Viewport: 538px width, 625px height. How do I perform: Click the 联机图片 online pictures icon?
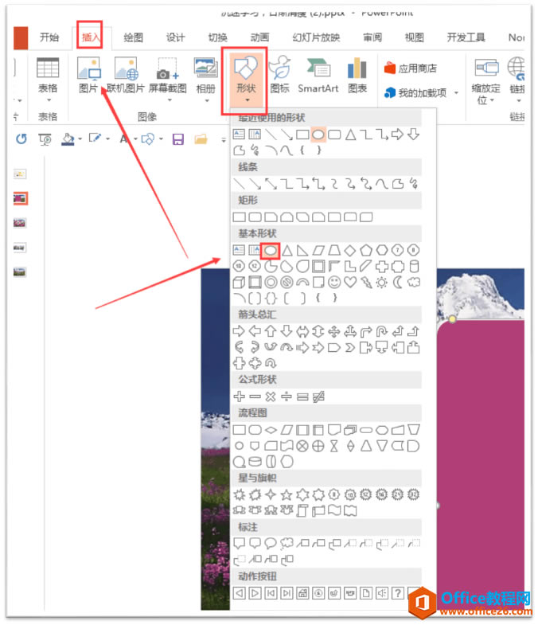[x=126, y=68]
